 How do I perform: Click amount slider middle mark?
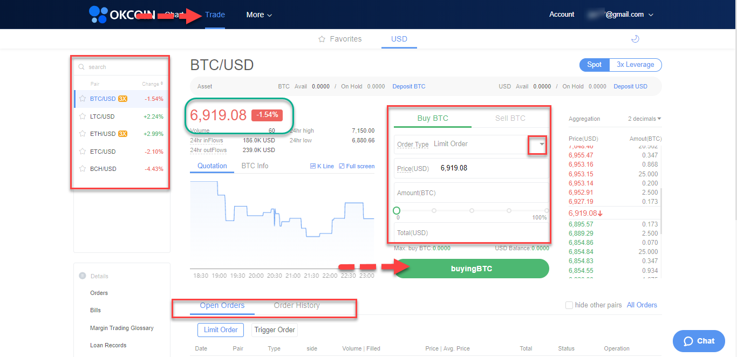(472, 210)
